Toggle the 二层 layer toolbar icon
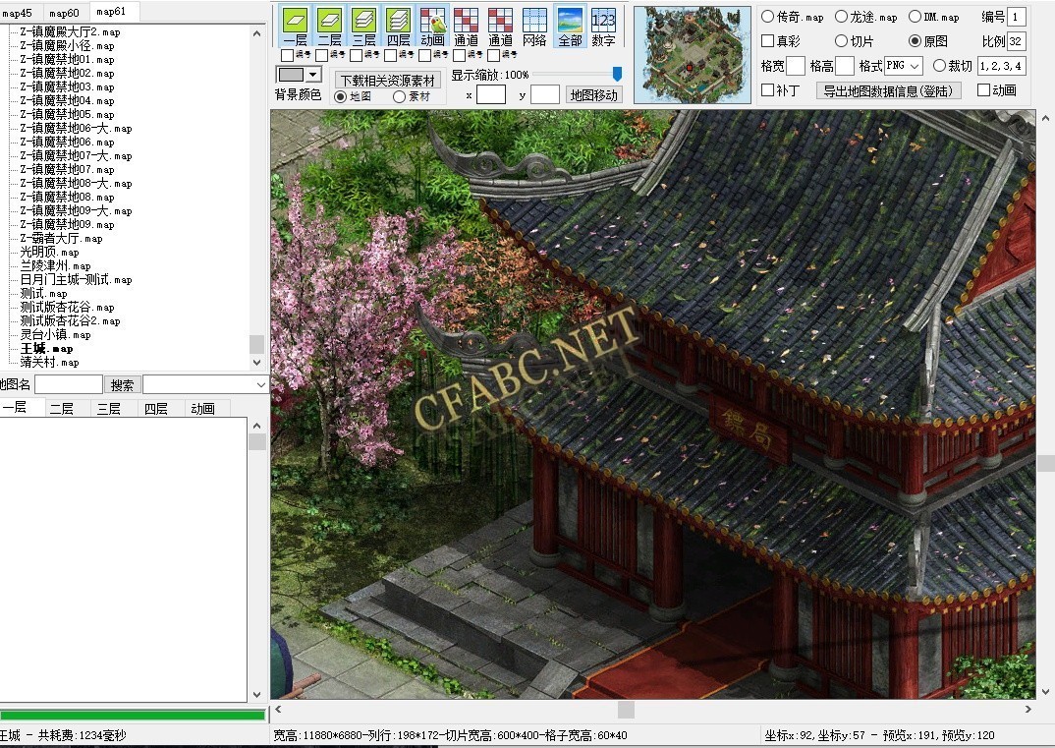Viewport: 1055px width, 748px height. pyautogui.click(x=329, y=27)
